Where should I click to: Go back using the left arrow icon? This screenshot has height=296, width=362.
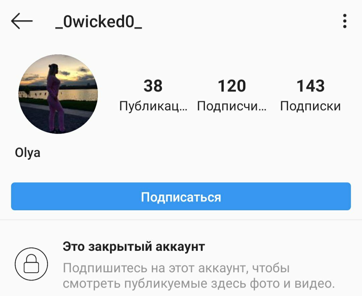click(x=22, y=21)
